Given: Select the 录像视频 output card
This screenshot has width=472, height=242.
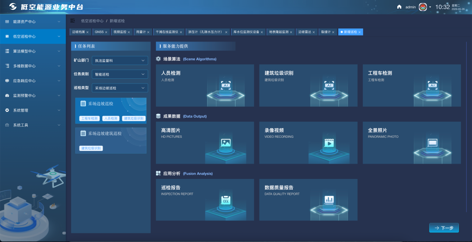Looking at the screenshot, I should (308, 143).
